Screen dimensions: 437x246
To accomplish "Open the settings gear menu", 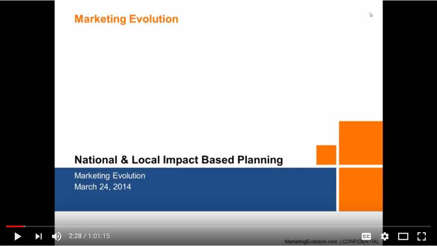I will 385,236.
